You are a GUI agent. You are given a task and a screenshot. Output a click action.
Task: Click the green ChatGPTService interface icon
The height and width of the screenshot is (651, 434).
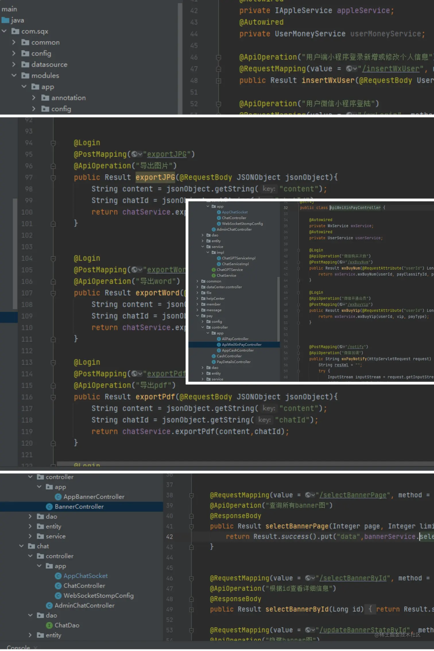pos(214,270)
